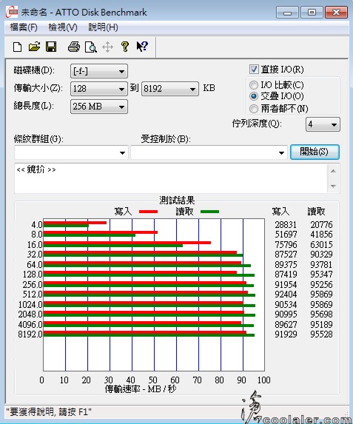Print the benchmark results
The height and width of the screenshot is (424, 353).
tap(73, 47)
